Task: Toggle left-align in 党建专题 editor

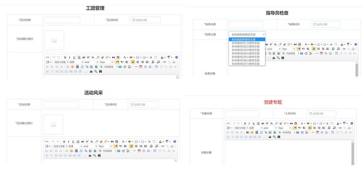Action: [310, 128]
